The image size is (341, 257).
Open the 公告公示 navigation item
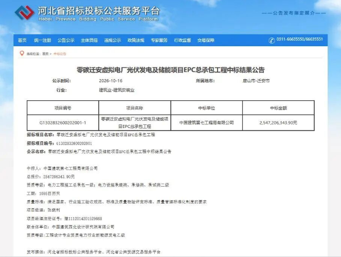pyautogui.click(x=66, y=40)
